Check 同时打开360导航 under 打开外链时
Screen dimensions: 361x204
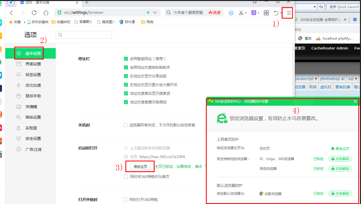126,200
